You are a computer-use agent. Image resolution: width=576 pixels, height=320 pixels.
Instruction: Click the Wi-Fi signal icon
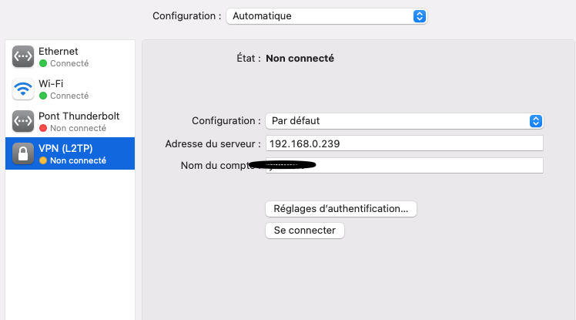pyautogui.click(x=23, y=89)
